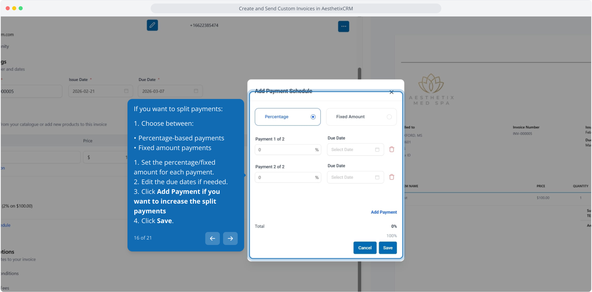The width and height of the screenshot is (592, 292).
Task: Close the Add Payment Schedule dialog
Action: 391,92
